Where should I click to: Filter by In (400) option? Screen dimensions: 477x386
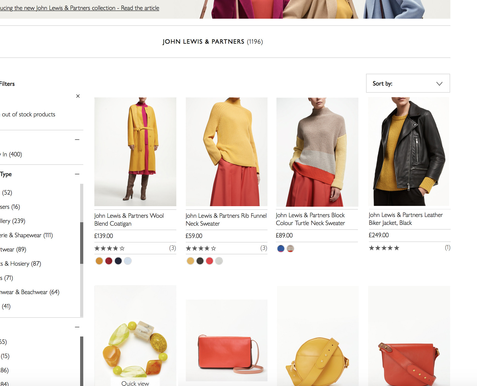pos(11,154)
